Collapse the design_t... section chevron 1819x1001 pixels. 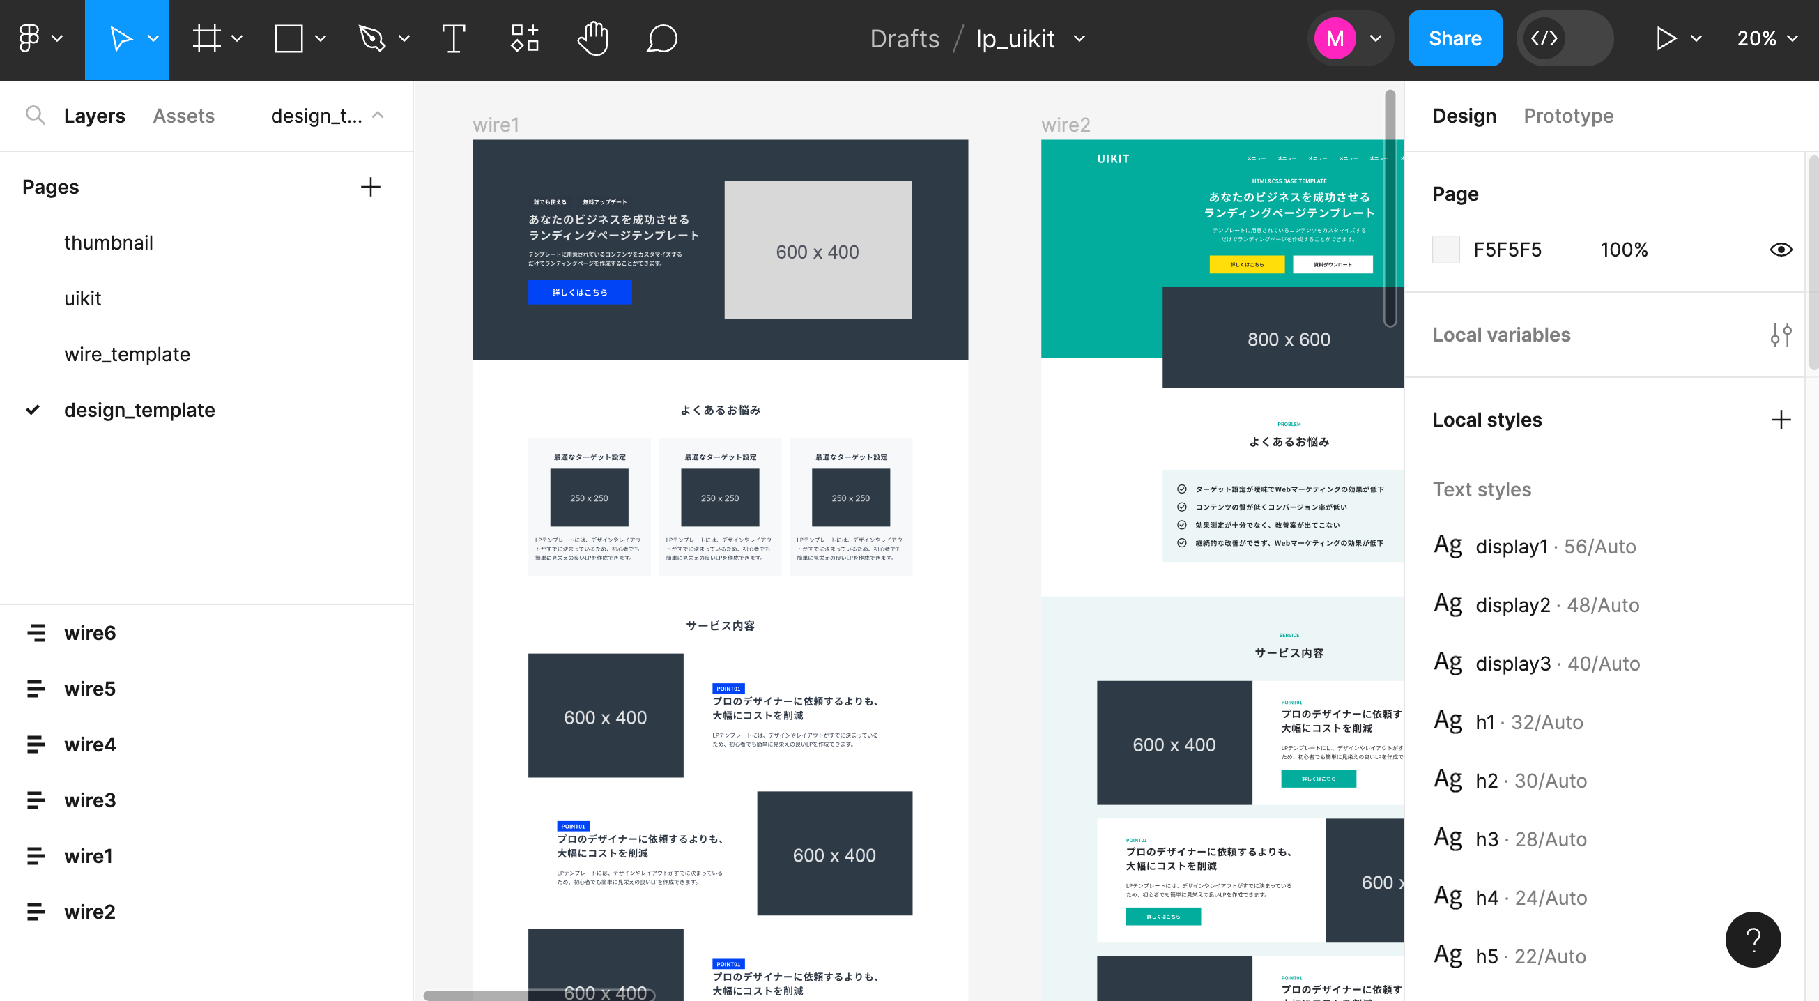point(378,115)
